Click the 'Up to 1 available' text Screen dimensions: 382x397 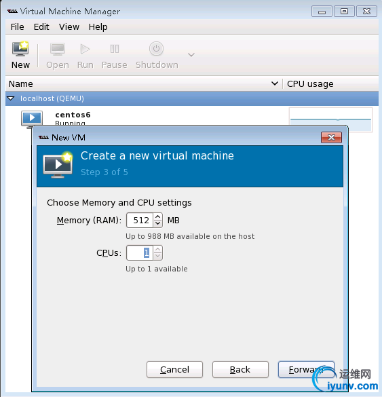click(157, 269)
